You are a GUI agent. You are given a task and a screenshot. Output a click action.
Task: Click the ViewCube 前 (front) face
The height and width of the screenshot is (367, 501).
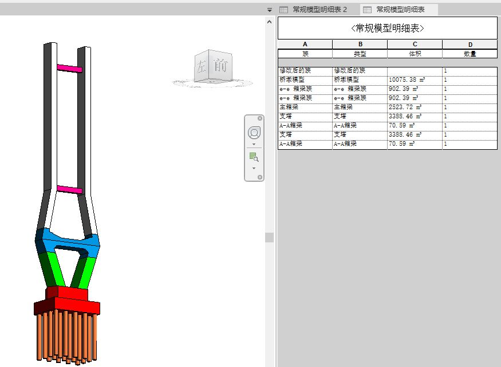(x=220, y=65)
